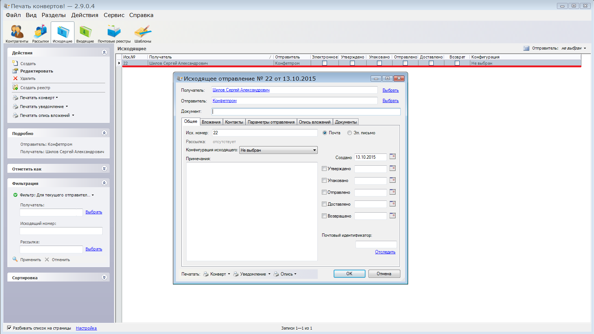
Task: Open the Сервис menu
Action: 114,15
